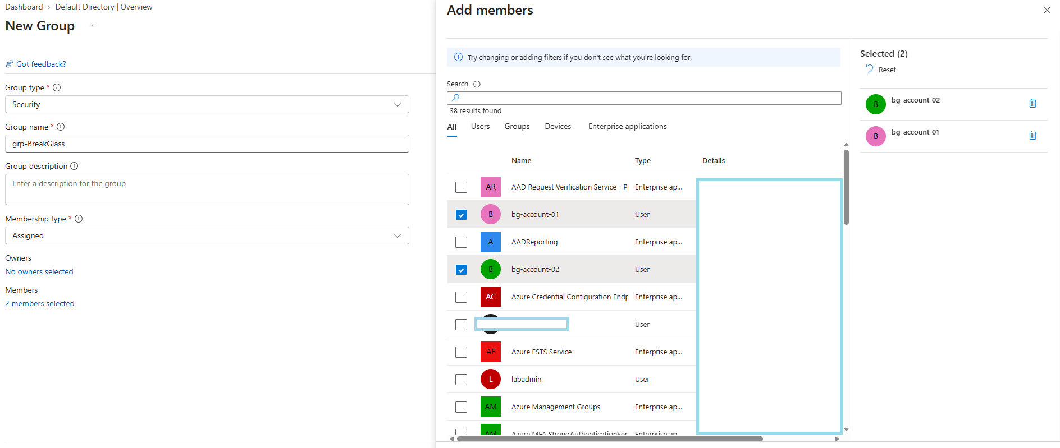Show Group type info tooltip icon
Image resolution: width=1060 pixels, height=448 pixels.
57,87
